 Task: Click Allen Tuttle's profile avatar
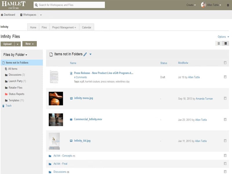pyautogui.click(x=203, y=5)
